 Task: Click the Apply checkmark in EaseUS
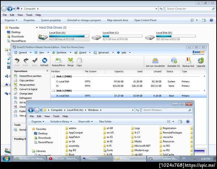(35, 62)
